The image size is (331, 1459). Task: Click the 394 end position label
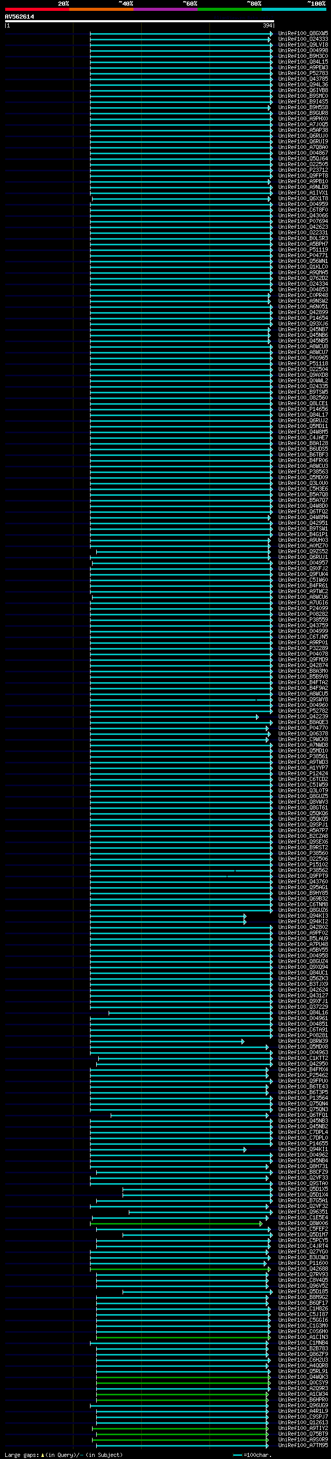pyautogui.click(x=267, y=25)
